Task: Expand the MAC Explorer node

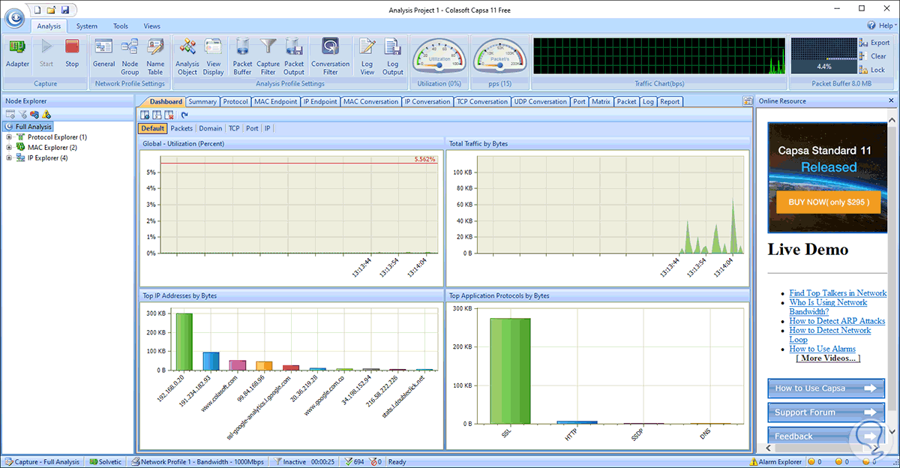Action: [9, 148]
